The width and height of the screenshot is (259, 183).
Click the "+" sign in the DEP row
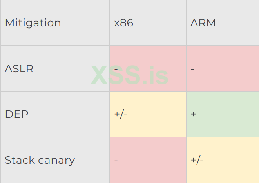(193, 114)
